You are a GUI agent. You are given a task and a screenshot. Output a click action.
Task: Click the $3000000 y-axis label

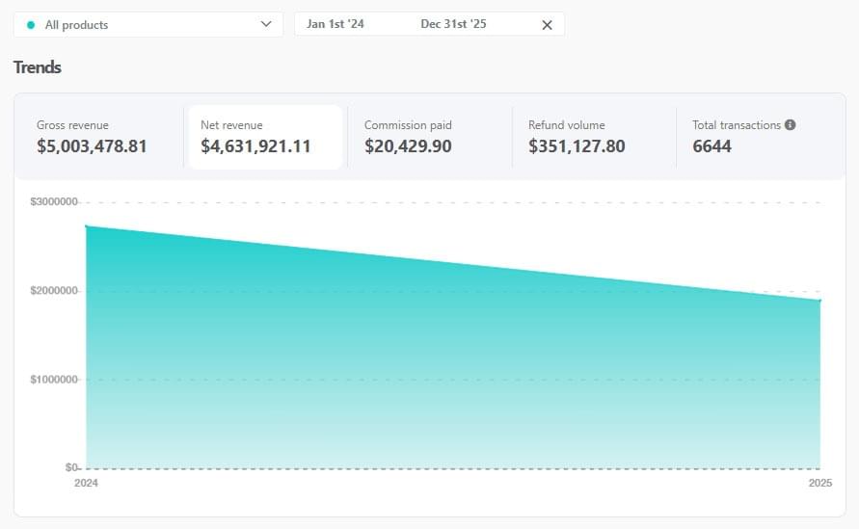pos(56,202)
